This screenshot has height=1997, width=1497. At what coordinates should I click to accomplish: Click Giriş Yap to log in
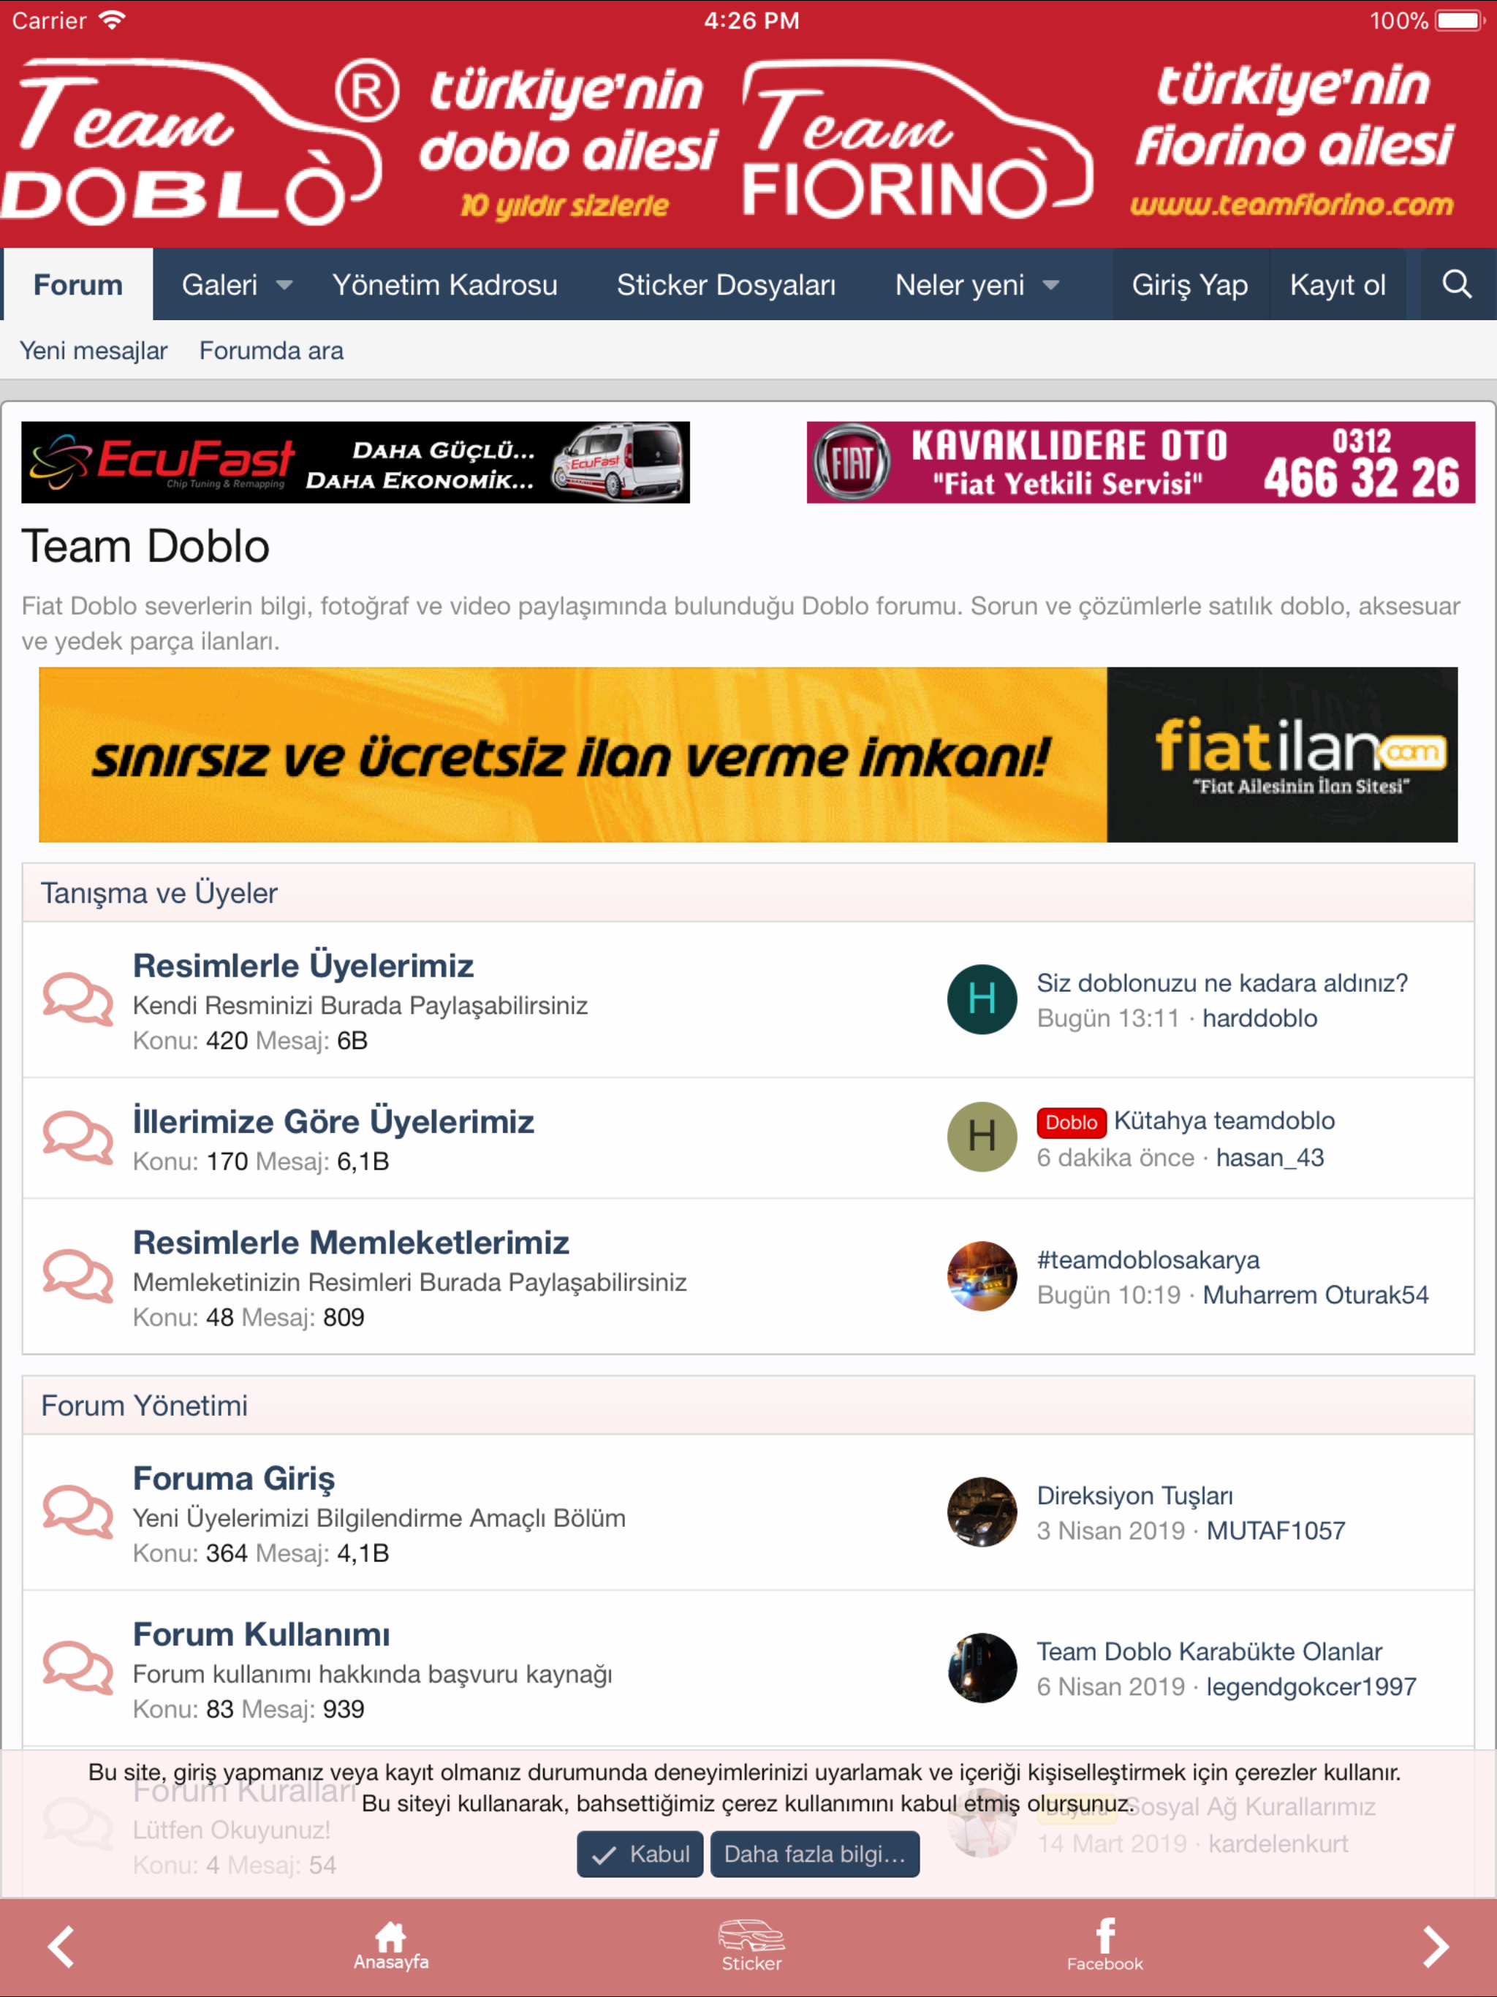point(1190,284)
